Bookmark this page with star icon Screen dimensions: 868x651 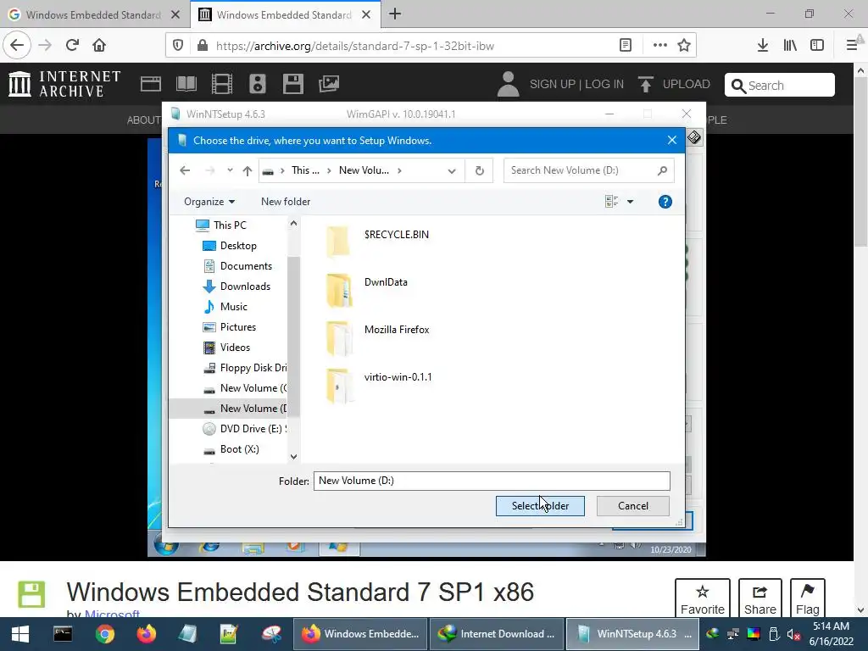click(x=684, y=46)
